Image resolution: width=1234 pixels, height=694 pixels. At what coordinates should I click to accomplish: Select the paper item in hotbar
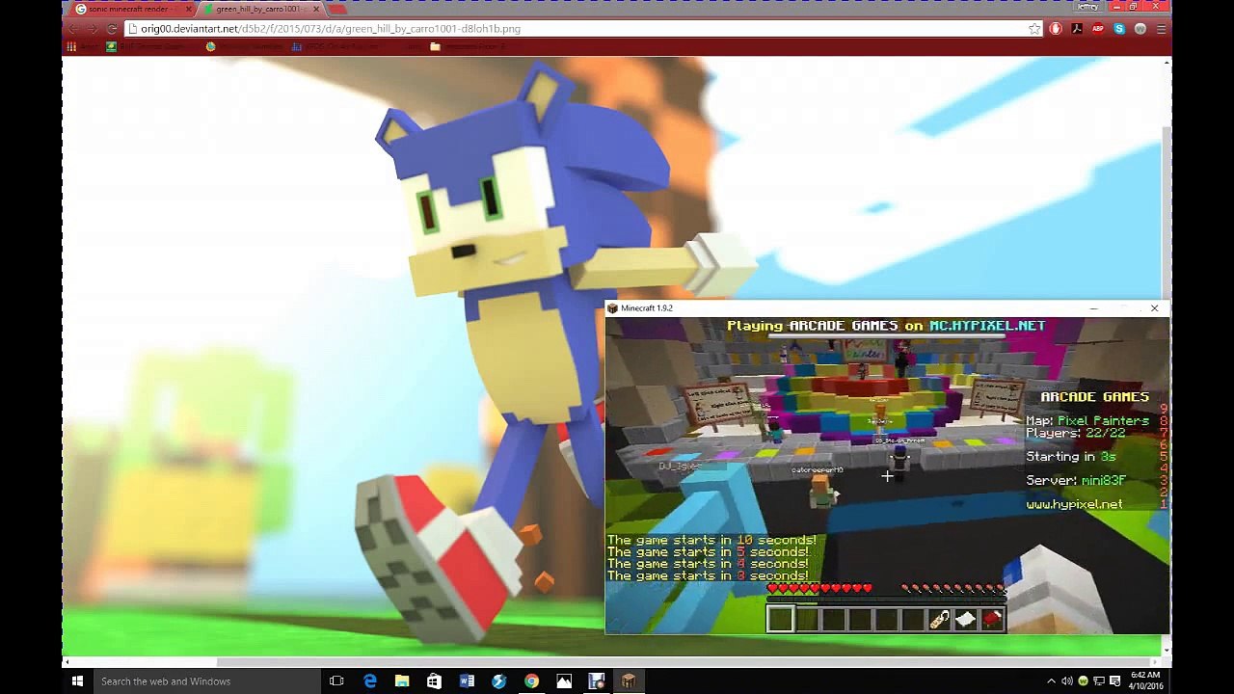pyautogui.click(x=966, y=620)
